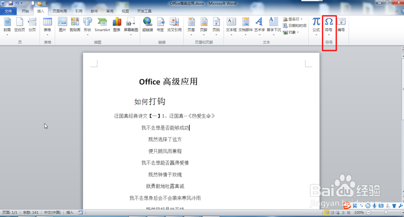
Task: Click the document title Office 高级应用
Action: (168, 82)
